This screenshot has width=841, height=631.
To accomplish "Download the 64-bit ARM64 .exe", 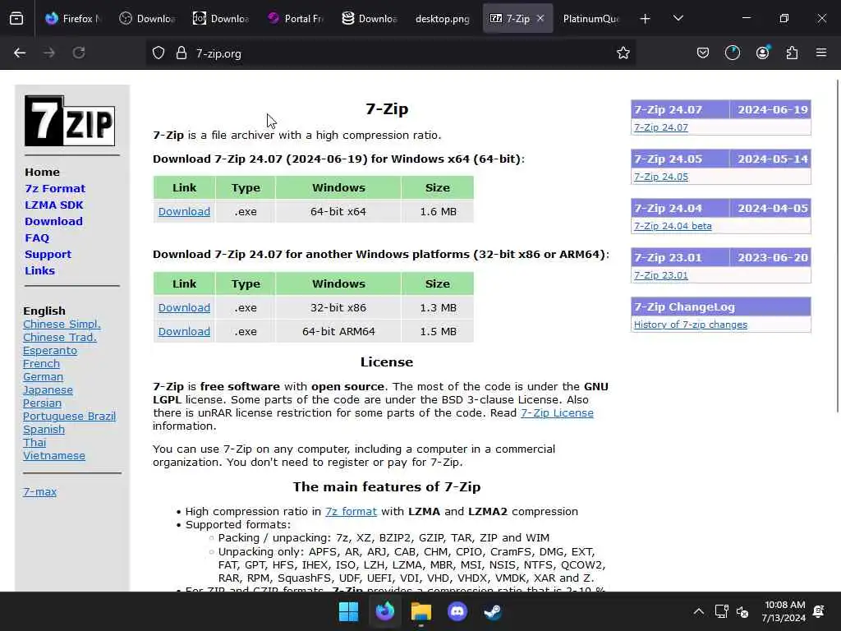I will [184, 331].
